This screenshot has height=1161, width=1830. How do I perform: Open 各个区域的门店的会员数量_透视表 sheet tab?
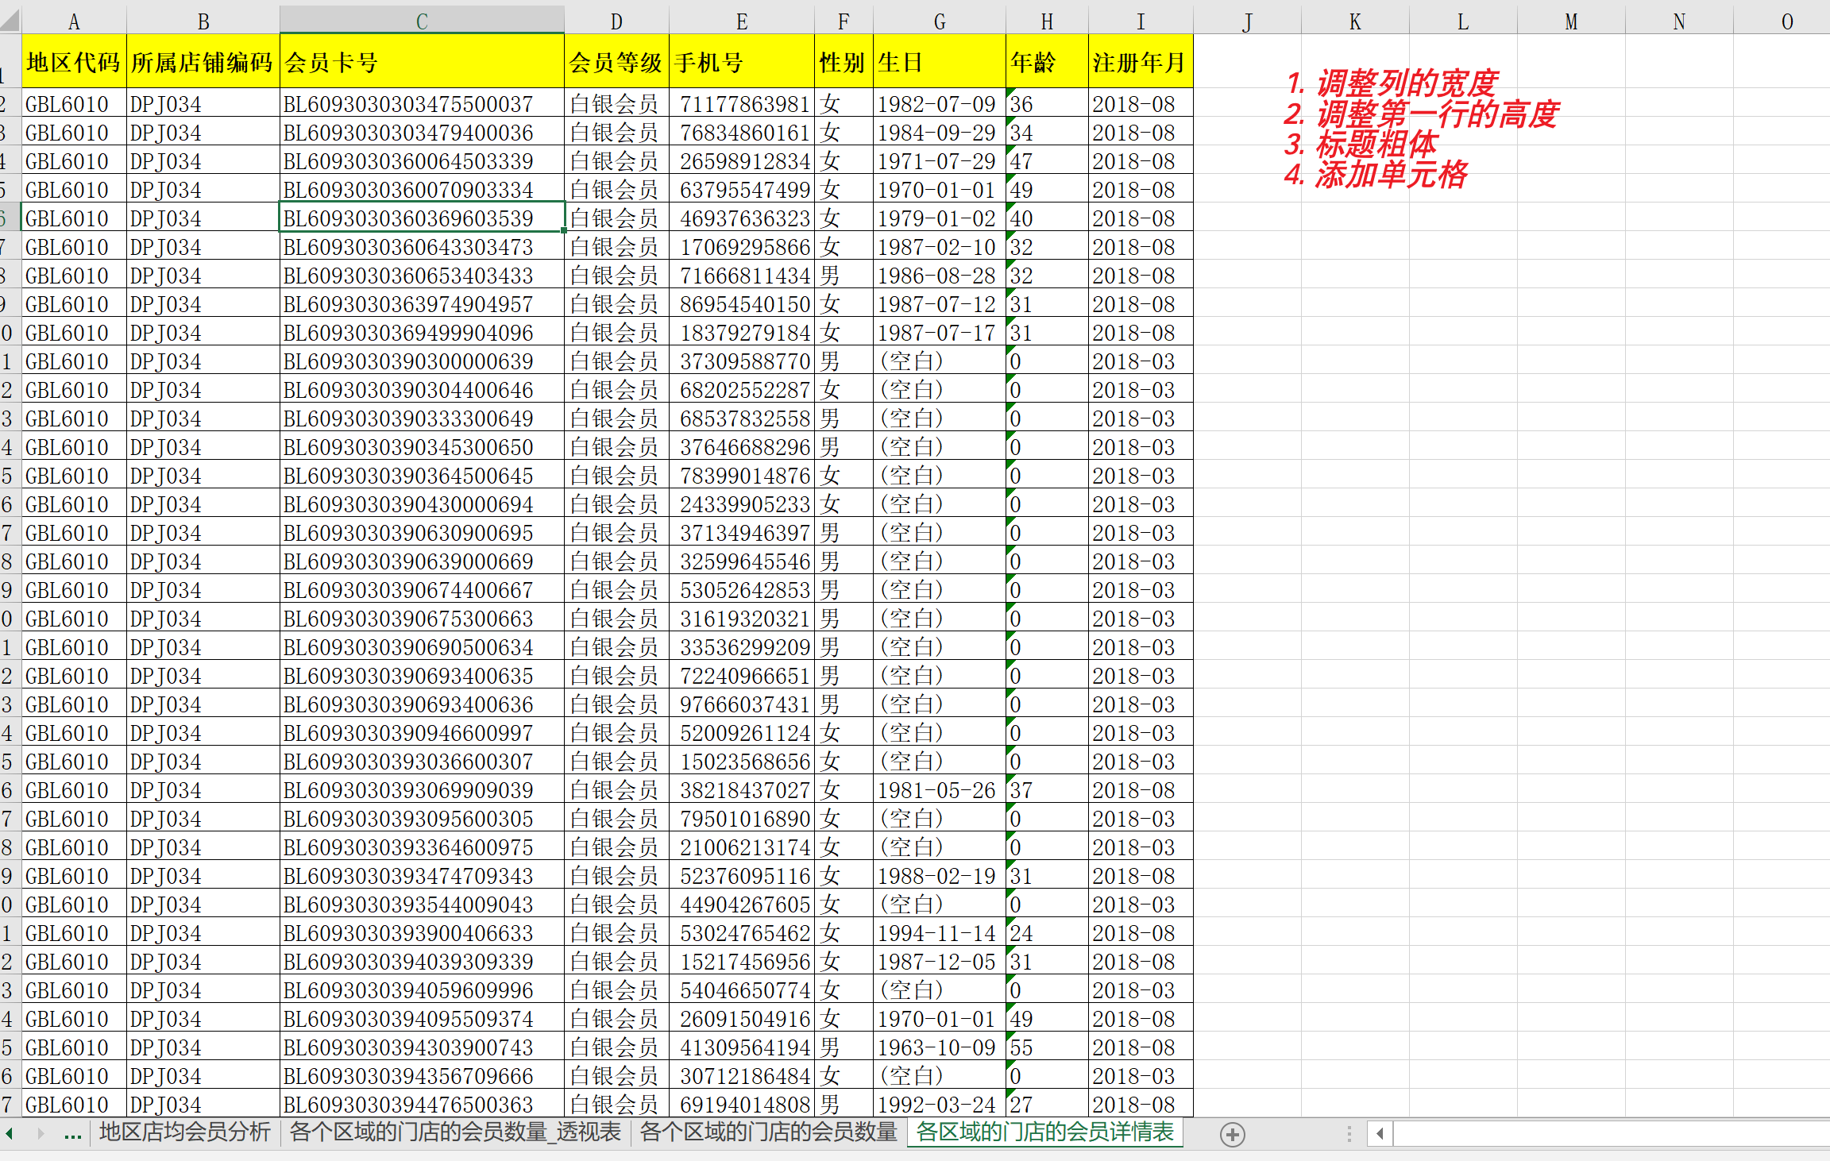(x=455, y=1132)
